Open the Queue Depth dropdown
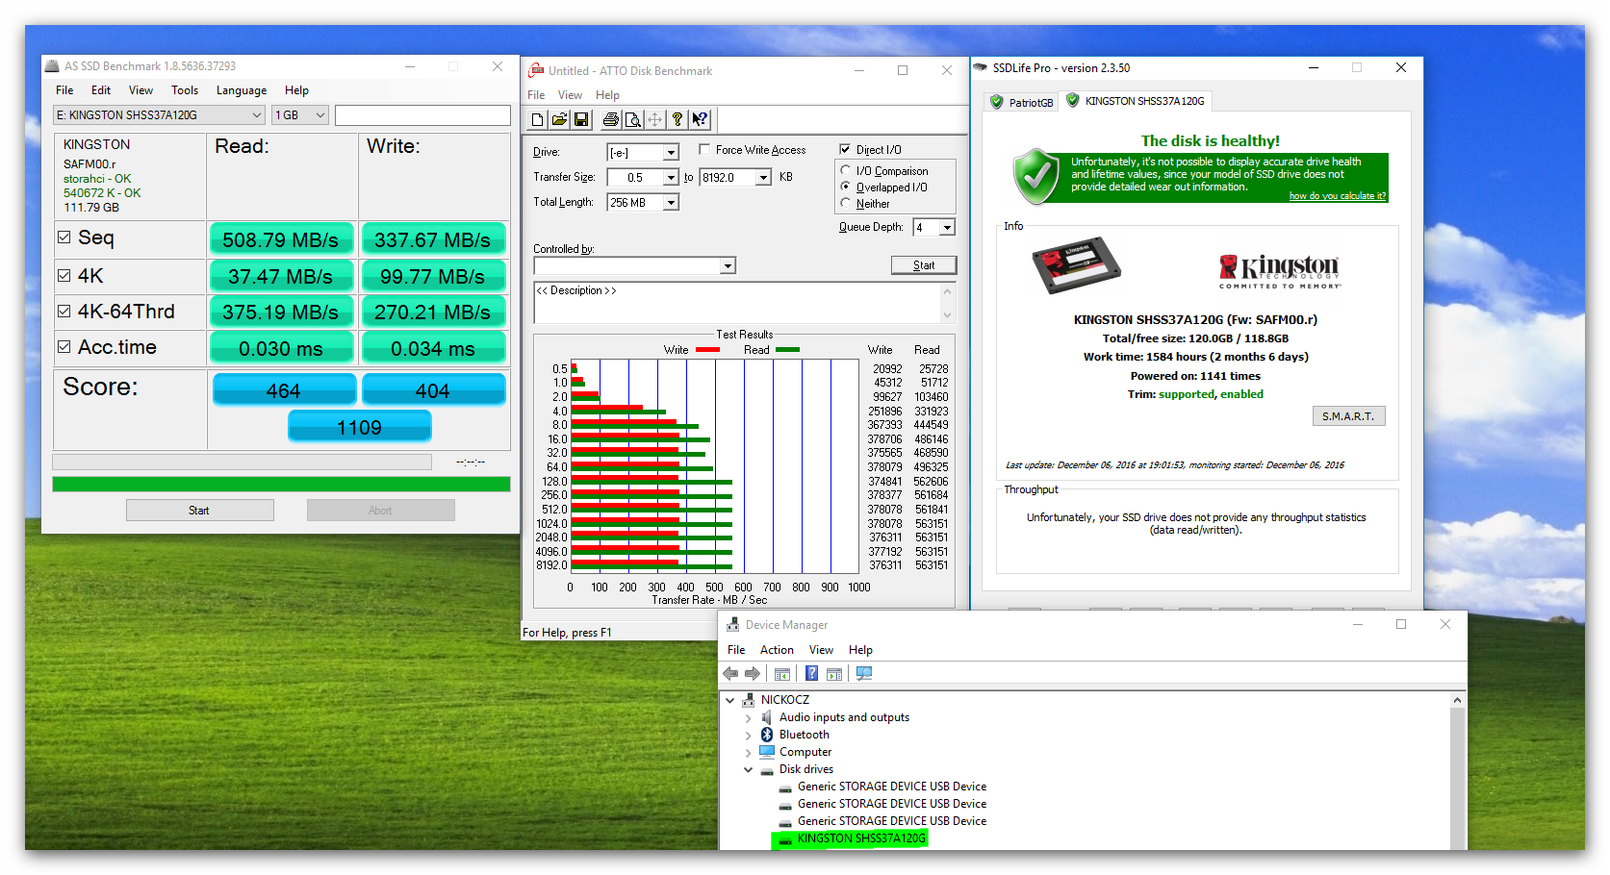 [947, 228]
